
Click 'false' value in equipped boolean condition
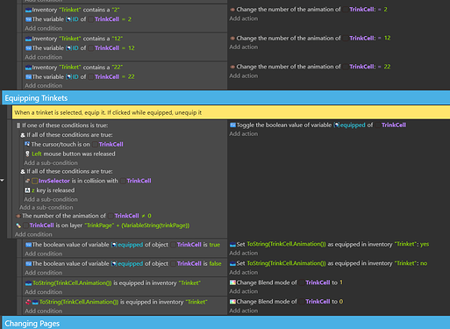[215, 264]
